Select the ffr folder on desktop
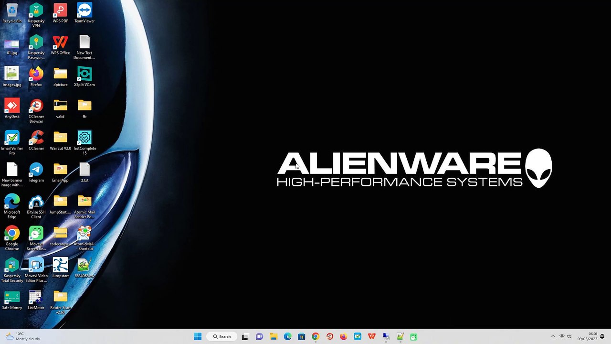611x344 pixels. [x=84, y=108]
